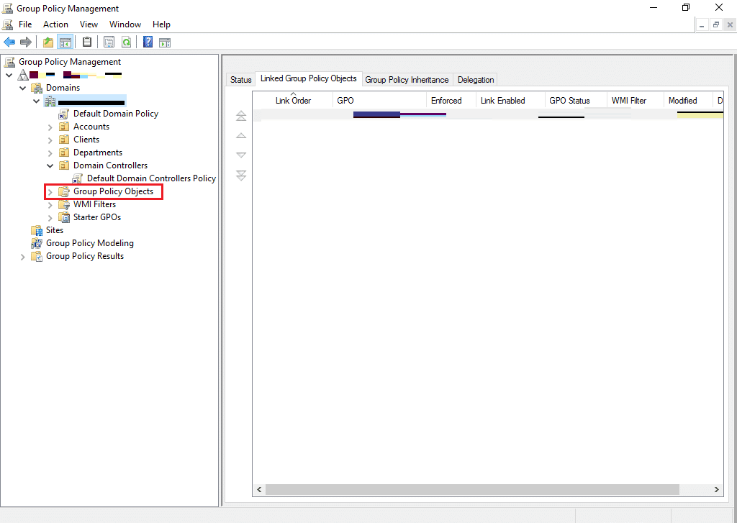Open the Window menu
The height and width of the screenshot is (523, 737).
125,24
